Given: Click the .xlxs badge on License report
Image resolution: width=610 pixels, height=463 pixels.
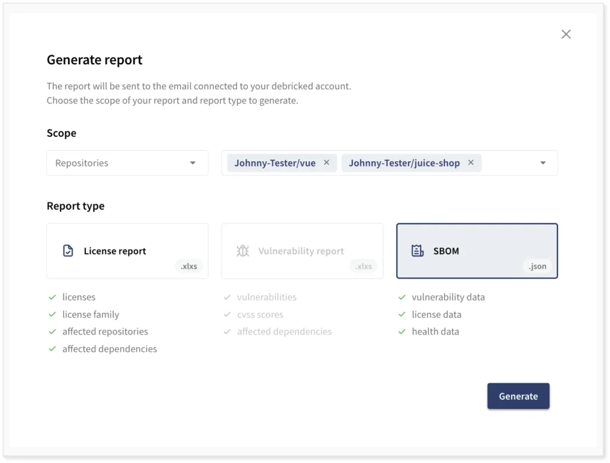Looking at the screenshot, I should 189,266.
